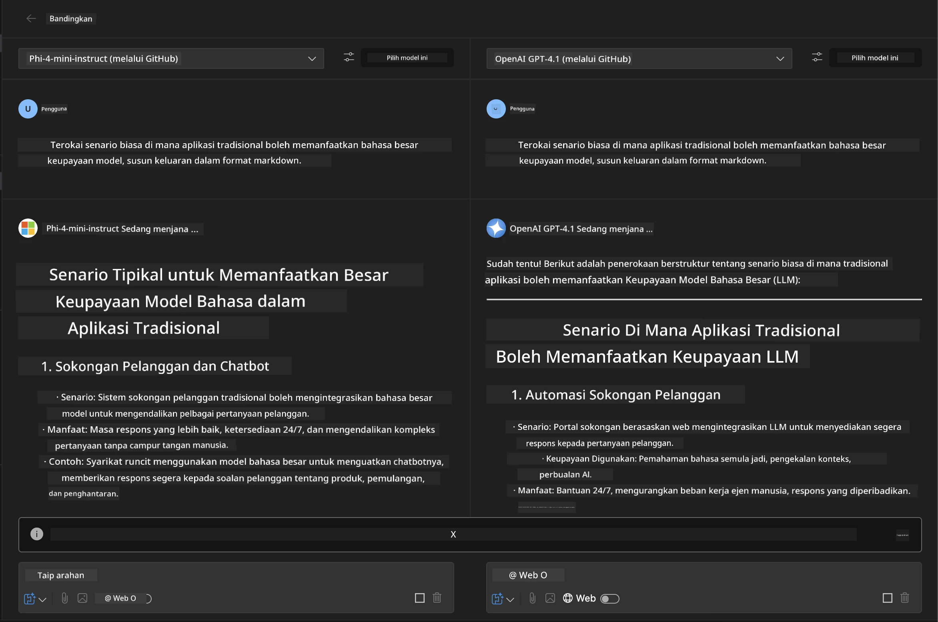This screenshot has height=622, width=938.
Task: Click "Pilih model ini" for Phi-4-mini-instruct
Action: pyautogui.click(x=407, y=58)
